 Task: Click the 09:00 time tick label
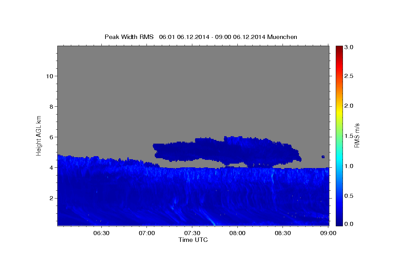tap(328, 233)
